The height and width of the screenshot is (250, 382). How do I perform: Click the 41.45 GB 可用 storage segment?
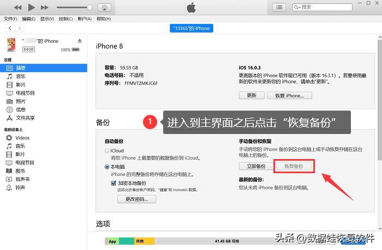[x=226, y=241]
